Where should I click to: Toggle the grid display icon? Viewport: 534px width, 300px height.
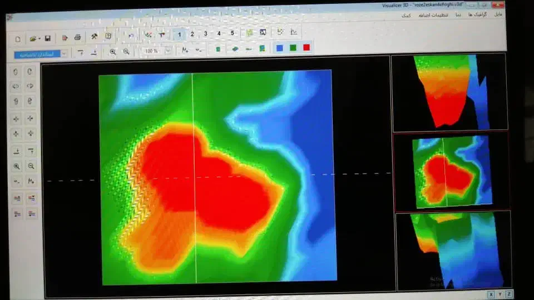pos(250,33)
